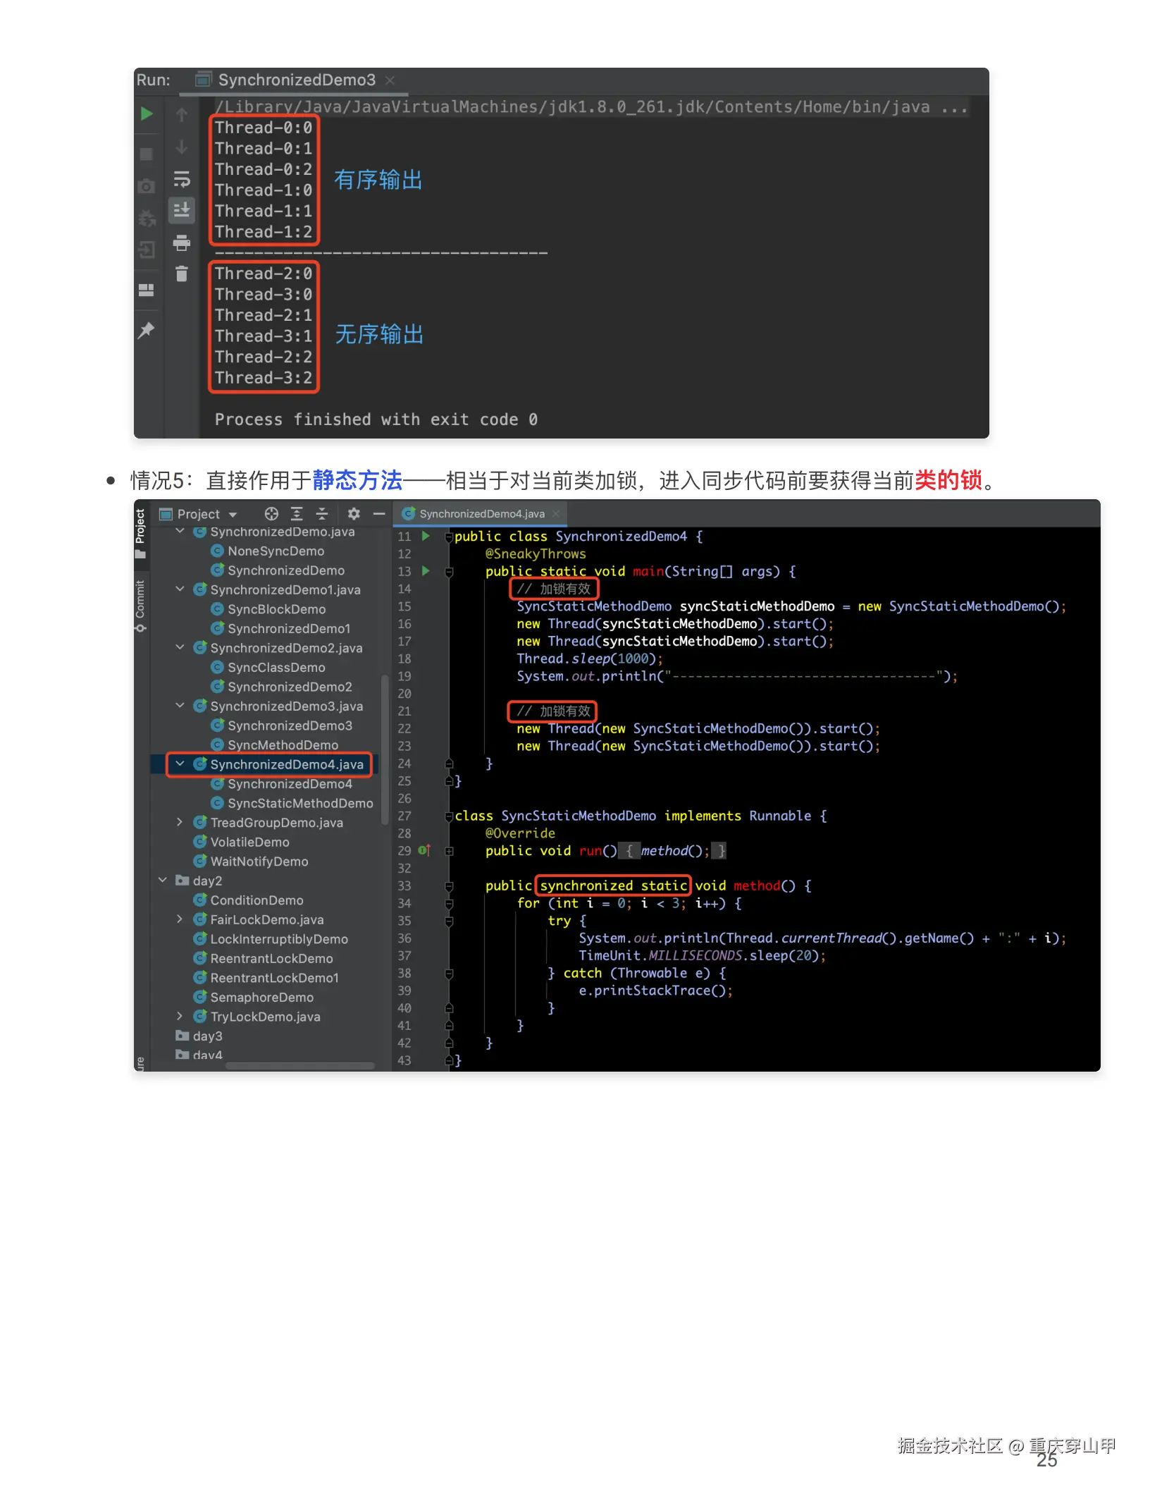Click the camera thread dump icon
This screenshot has height=1489, width=1150.
coord(147,186)
